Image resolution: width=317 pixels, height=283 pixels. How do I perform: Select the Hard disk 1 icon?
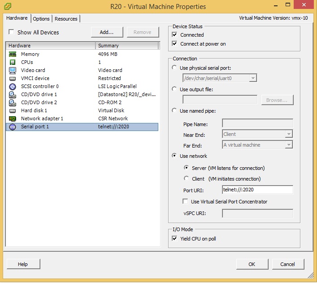coord(13,110)
